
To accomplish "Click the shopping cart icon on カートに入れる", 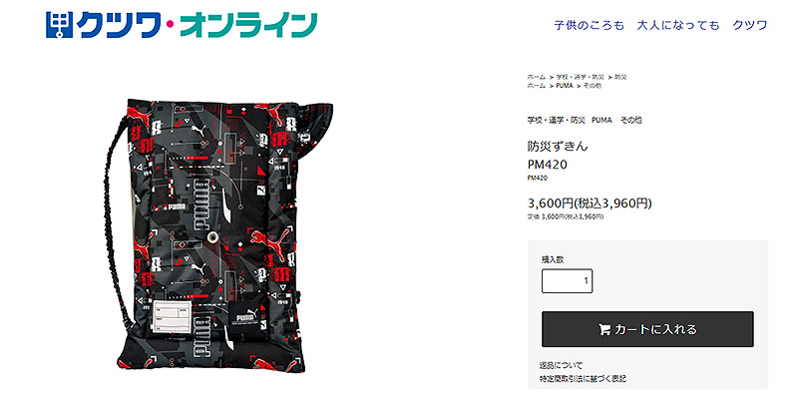I will [604, 330].
